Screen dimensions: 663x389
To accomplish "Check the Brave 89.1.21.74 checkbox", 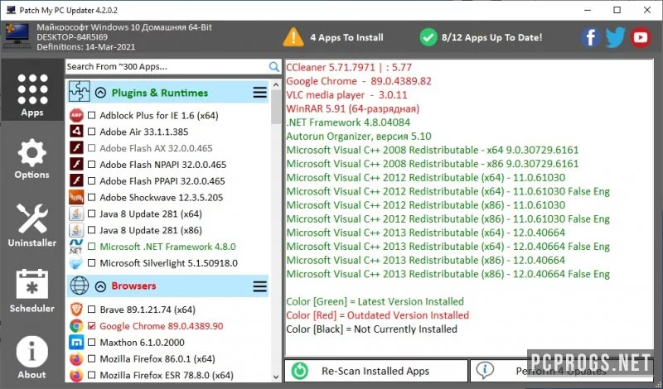I will coord(91,310).
